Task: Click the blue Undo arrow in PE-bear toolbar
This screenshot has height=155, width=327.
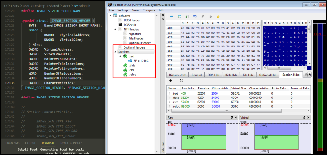Action: [195, 16]
